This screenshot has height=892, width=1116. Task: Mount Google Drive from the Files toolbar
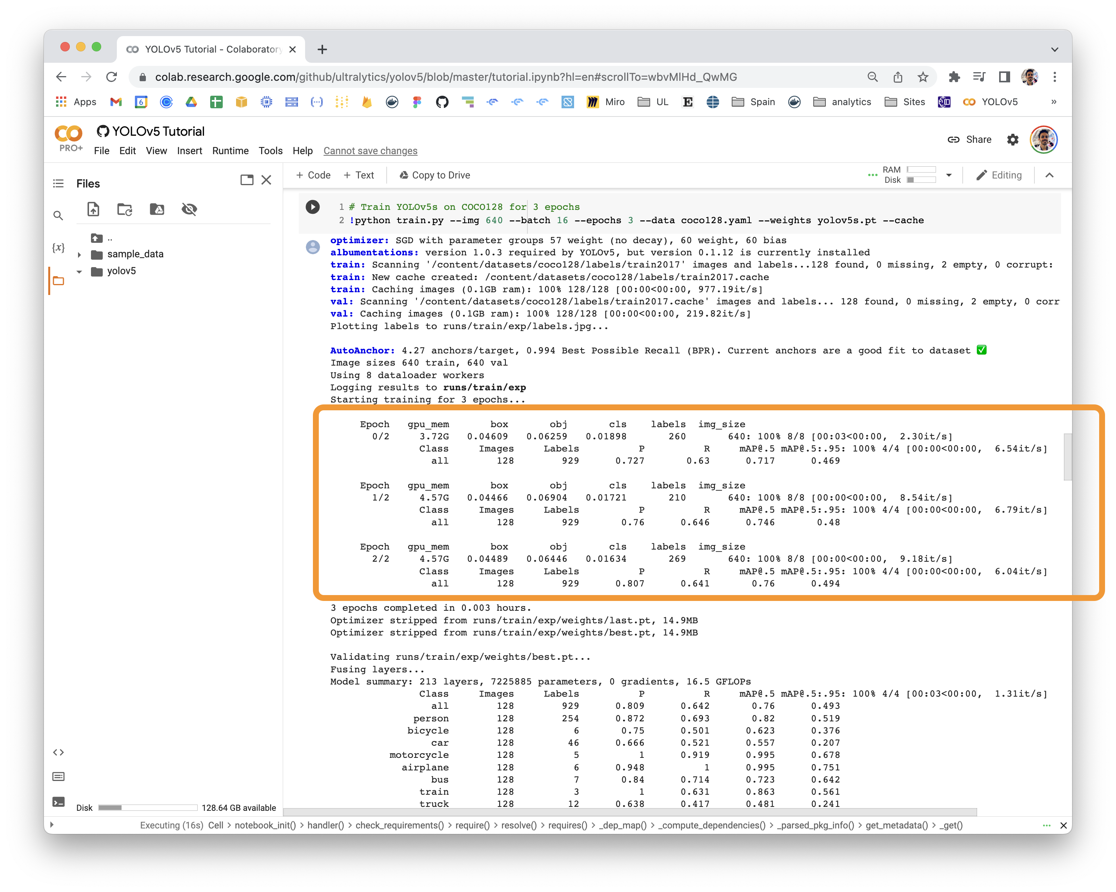tap(157, 209)
